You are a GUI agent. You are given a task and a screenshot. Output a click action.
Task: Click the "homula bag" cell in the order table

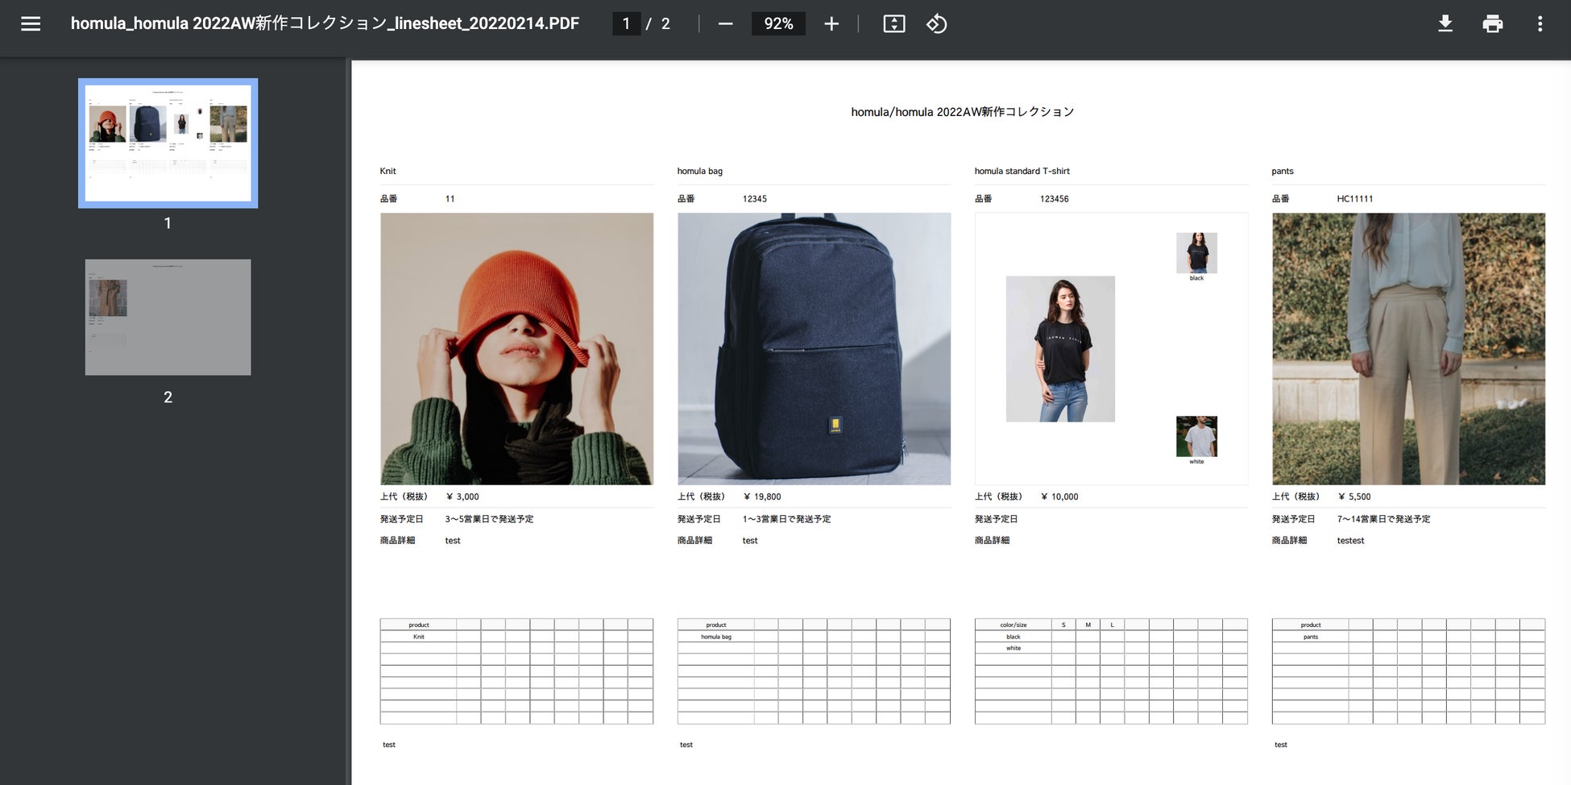(716, 637)
